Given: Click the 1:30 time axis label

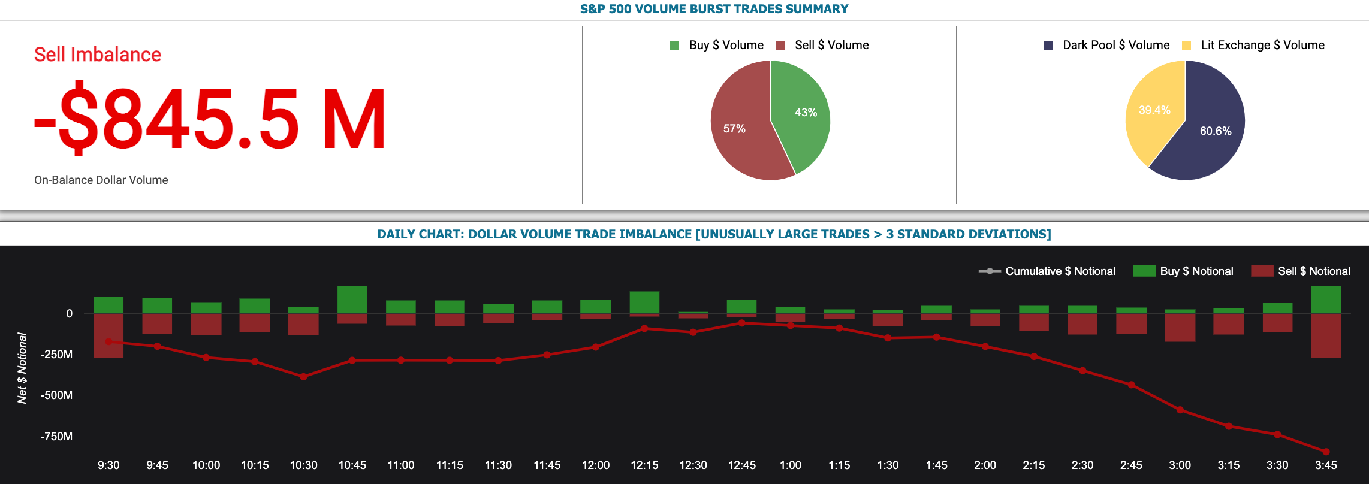Looking at the screenshot, I should tap(888, 465).
